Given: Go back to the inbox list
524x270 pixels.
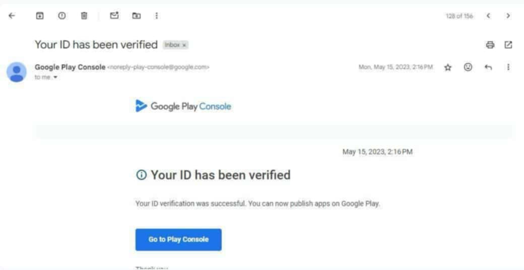Looking at the screenshot, I should (12, 16).
